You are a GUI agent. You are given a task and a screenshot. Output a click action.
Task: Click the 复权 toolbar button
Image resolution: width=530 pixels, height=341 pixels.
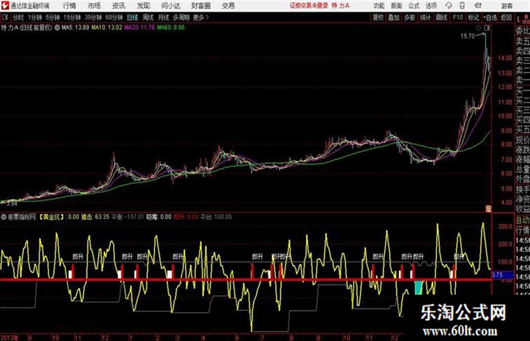[378, 17]
